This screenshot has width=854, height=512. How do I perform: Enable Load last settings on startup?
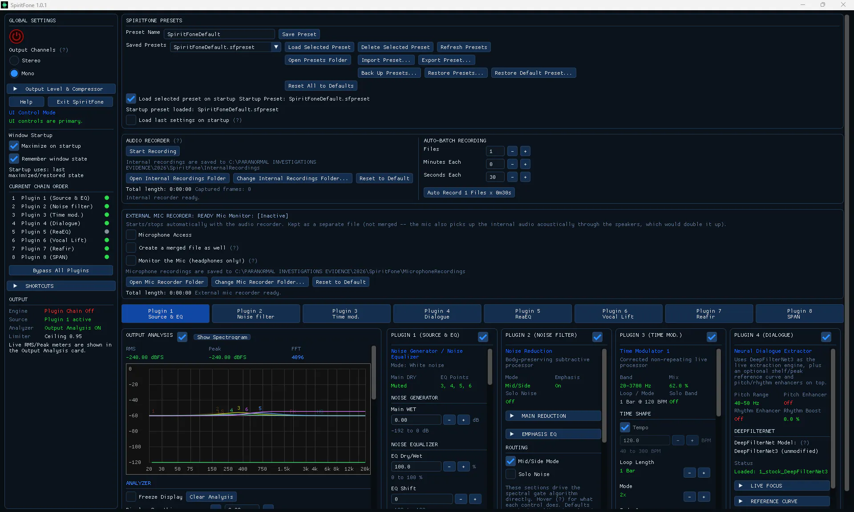[131, 120]
